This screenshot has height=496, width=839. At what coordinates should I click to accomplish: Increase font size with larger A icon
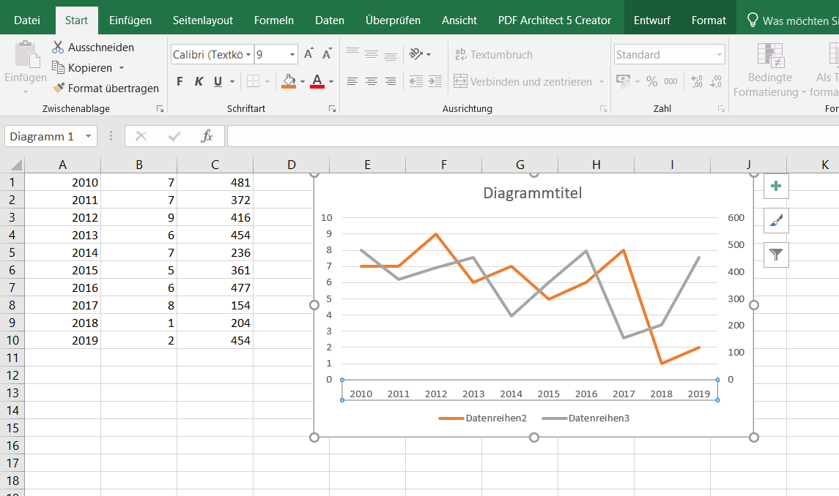pos(308,54)
